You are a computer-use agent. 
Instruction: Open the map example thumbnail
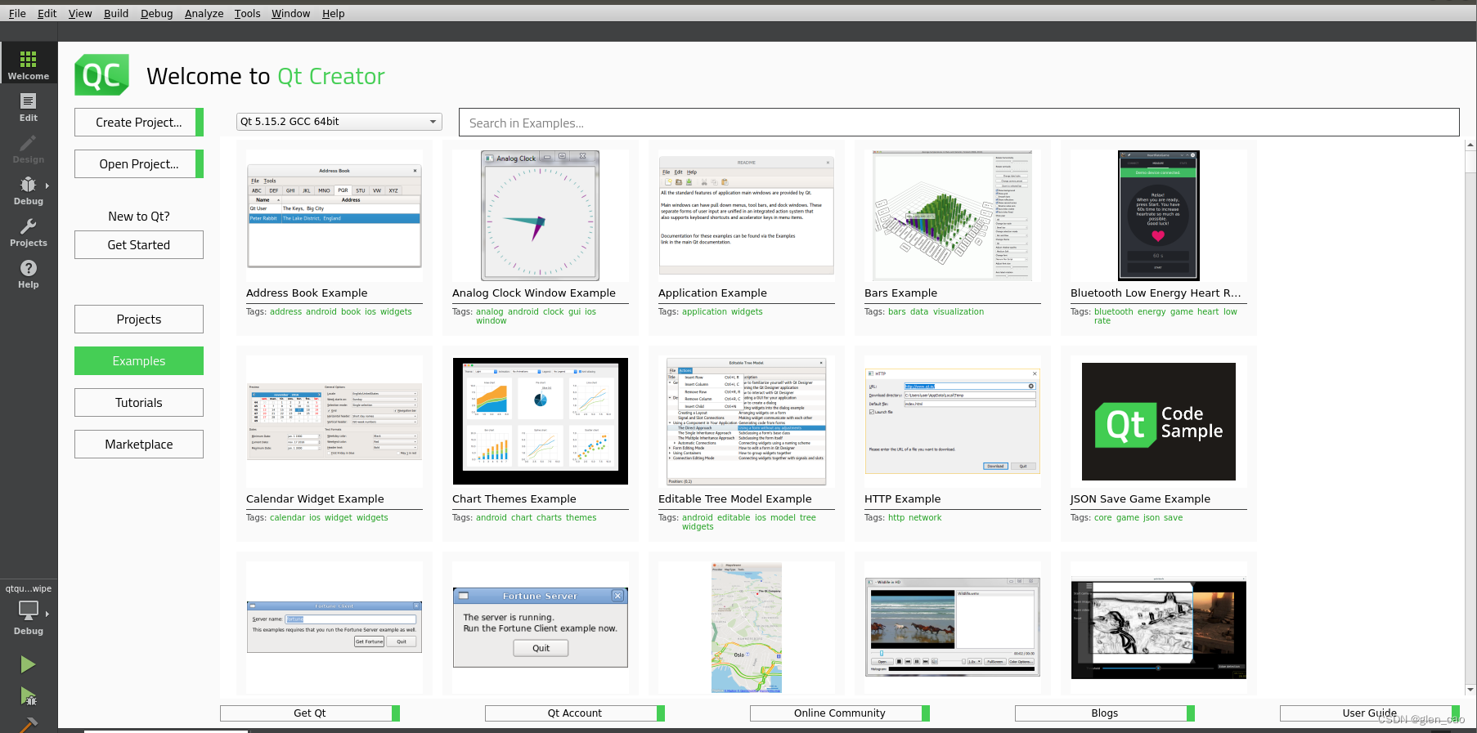[x=747, y=628]
